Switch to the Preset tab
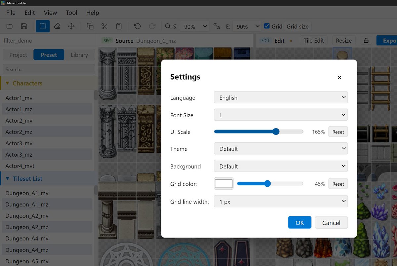Viewport: 397px width, 266px height. 49,55
